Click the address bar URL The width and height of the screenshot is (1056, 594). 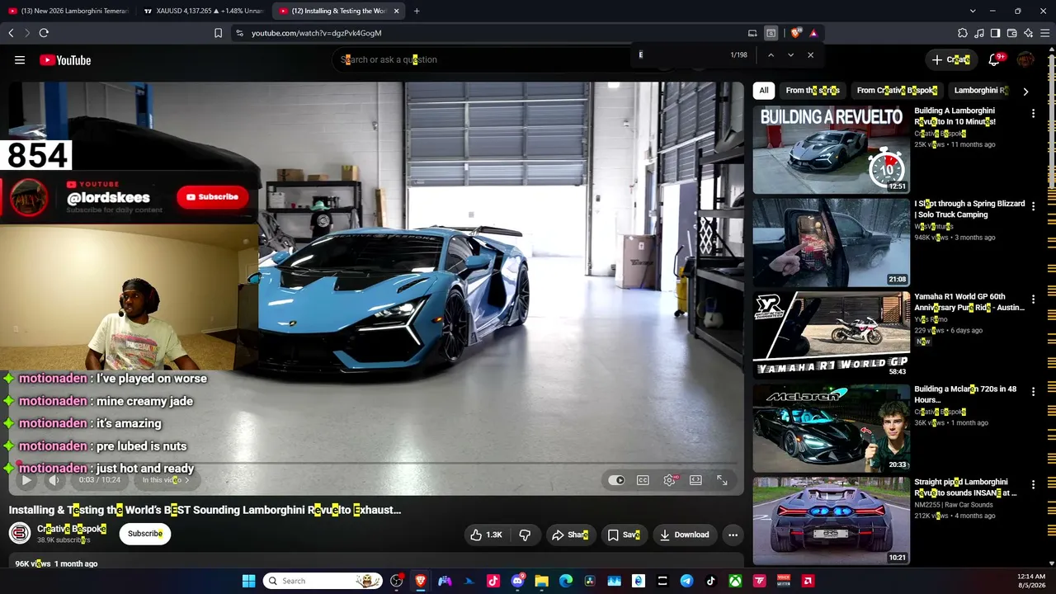(x=316, y=33)
